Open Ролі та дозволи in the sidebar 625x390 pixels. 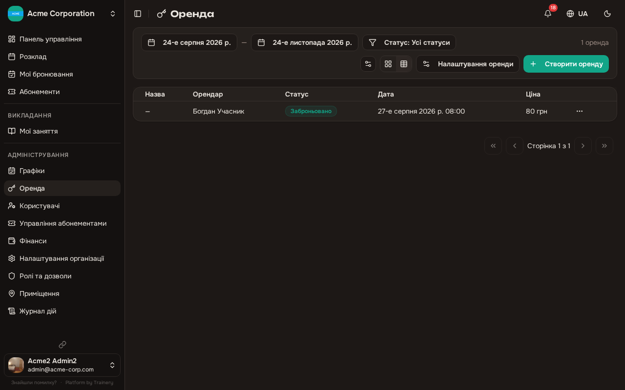pos(62,276)
